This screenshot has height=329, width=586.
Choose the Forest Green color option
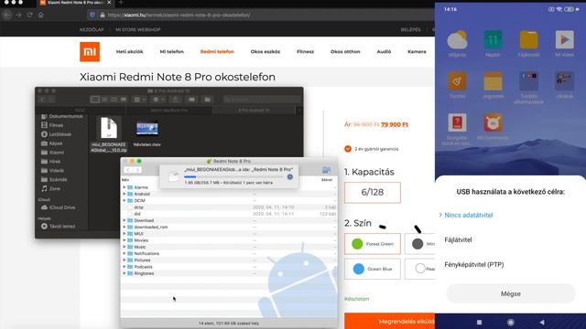(x=373, y=244)
